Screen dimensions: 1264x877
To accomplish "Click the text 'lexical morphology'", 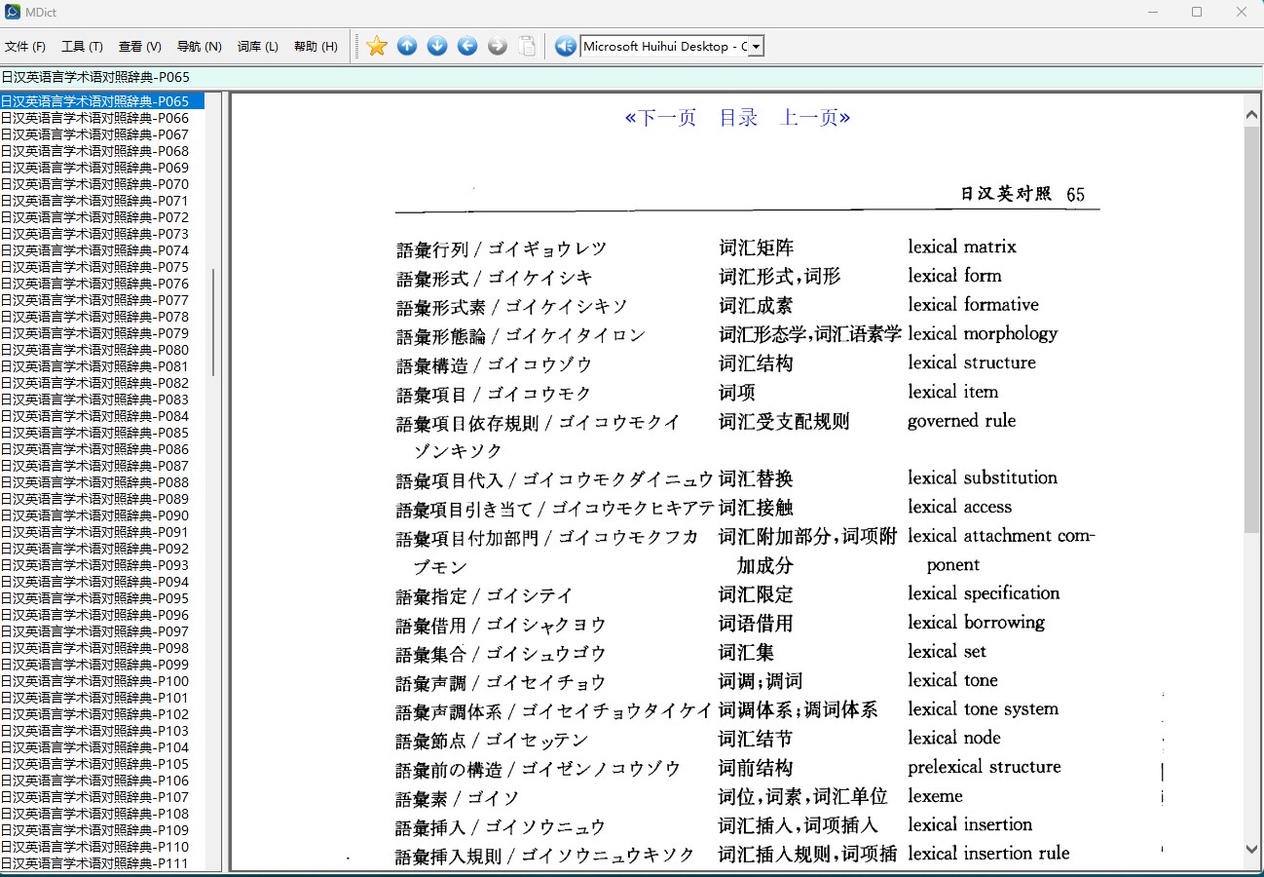I will 983,333.
